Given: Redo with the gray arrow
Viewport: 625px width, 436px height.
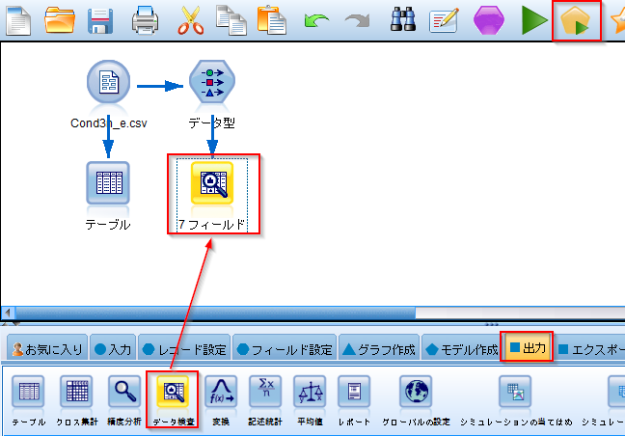Looking at the screenshot, I should click(358, 20).
